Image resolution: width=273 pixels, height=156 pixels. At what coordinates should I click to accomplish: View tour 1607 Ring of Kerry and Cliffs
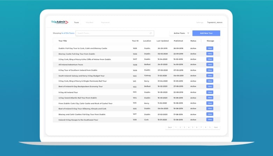tap(210, 59)
